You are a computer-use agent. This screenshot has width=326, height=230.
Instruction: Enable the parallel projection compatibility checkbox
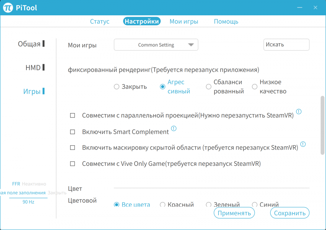[x=72, y=115]
